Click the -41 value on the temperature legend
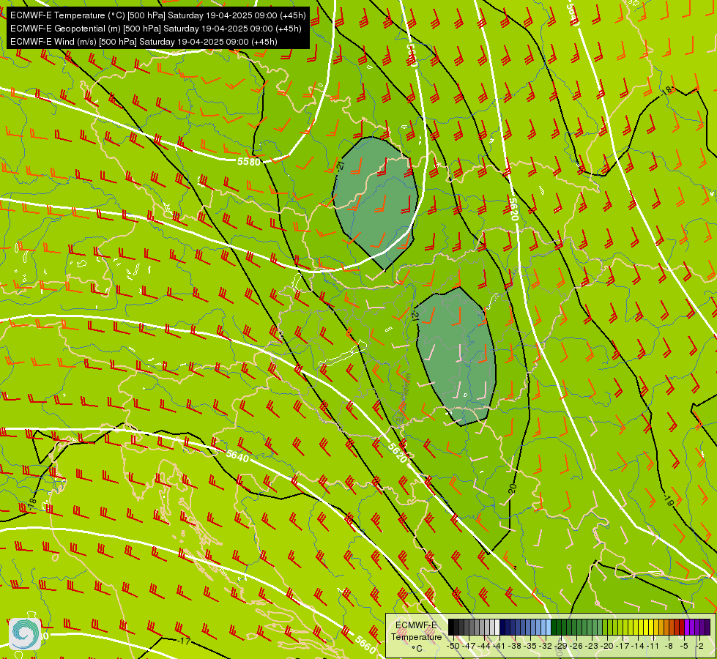The image size is (717, 659). click(x=499, y=646)
